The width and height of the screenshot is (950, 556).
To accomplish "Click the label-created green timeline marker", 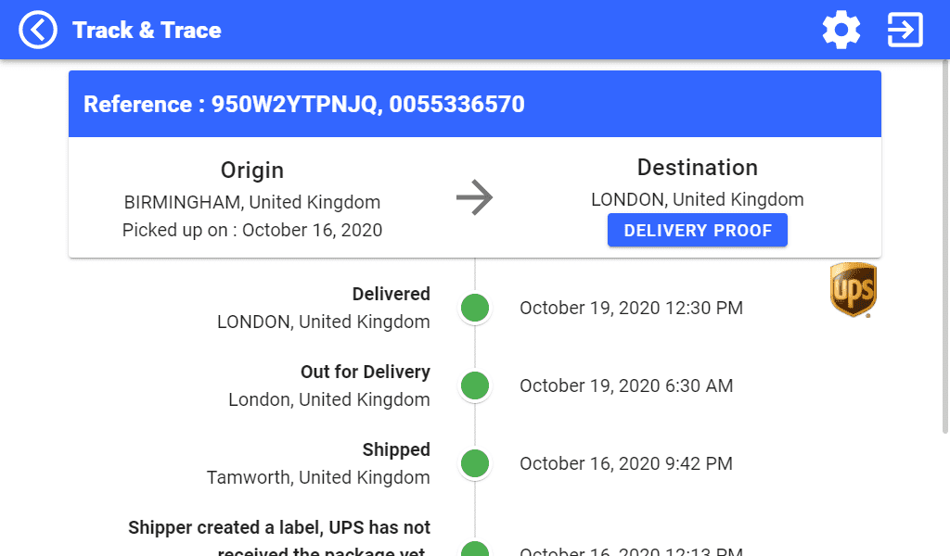I will 475,550.
